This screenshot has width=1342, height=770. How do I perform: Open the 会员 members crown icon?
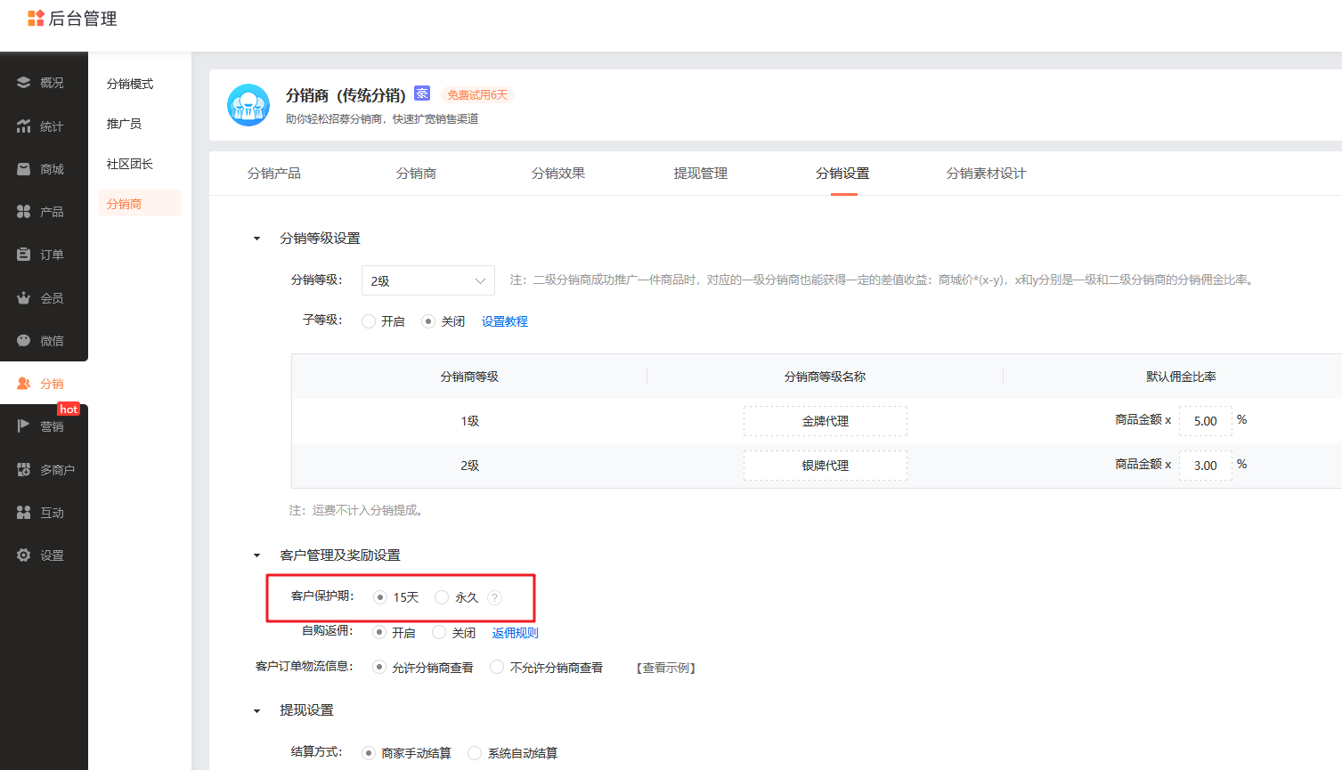(24, 298)
